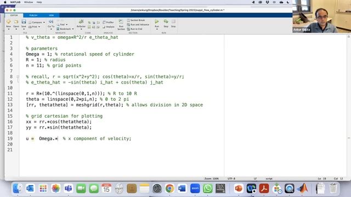The height and width of the screenshot is (197, 351).
Task: Open Microsoft Teams from the dock
Action: (x=68, y=188)
